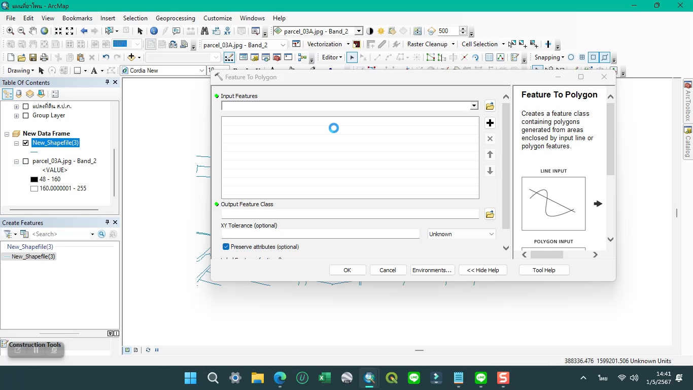693x390 pixels.
Task: Toggle visibility of Group Layer
Action: click(x=26, y=116)
